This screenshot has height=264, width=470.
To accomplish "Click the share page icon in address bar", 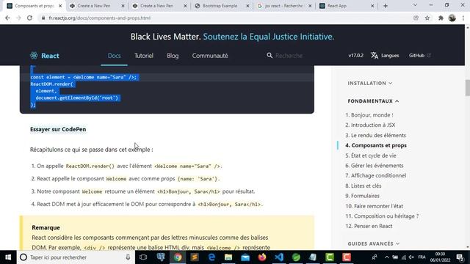I will click(x=416, y=18).
